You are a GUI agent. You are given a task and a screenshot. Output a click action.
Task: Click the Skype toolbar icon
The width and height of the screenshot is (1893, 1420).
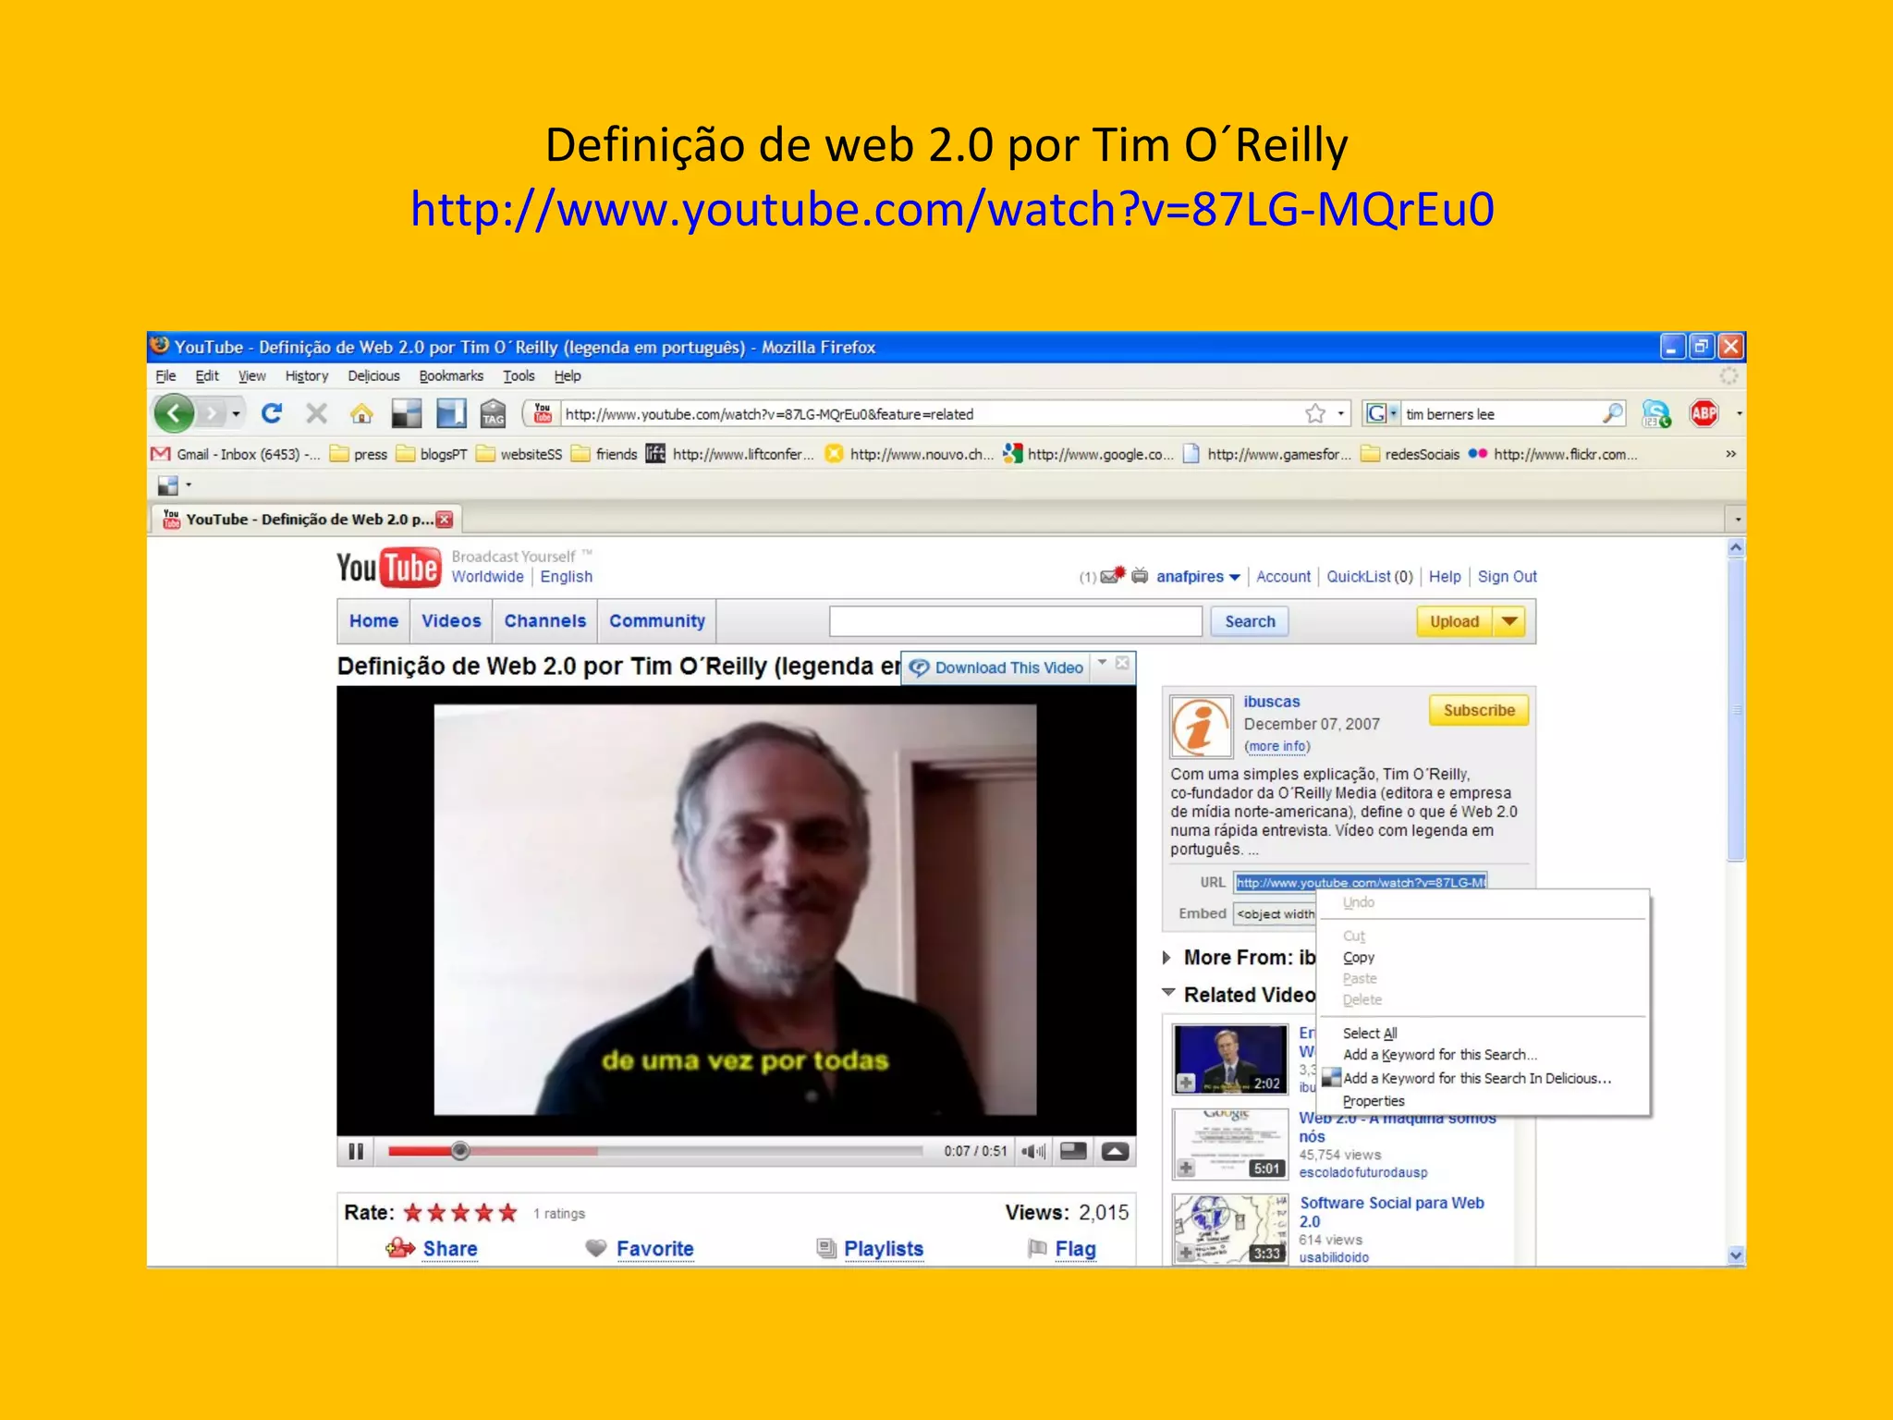click(1656, 413)
